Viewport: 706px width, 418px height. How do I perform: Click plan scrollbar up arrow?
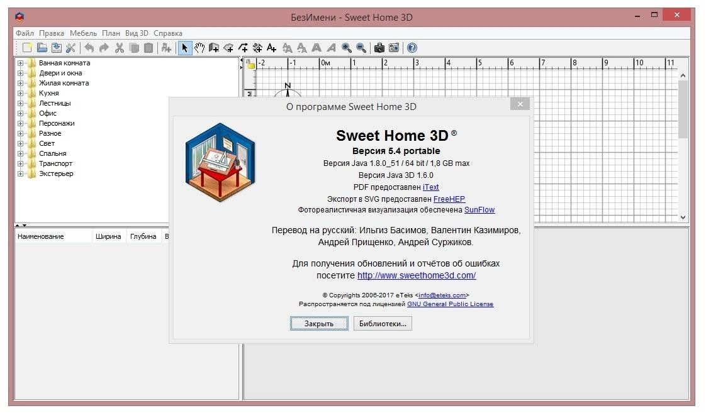pos(683,75)
